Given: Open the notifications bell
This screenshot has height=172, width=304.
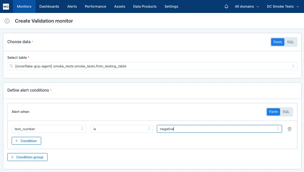Looking at the screenshot, I should (226, 6).
